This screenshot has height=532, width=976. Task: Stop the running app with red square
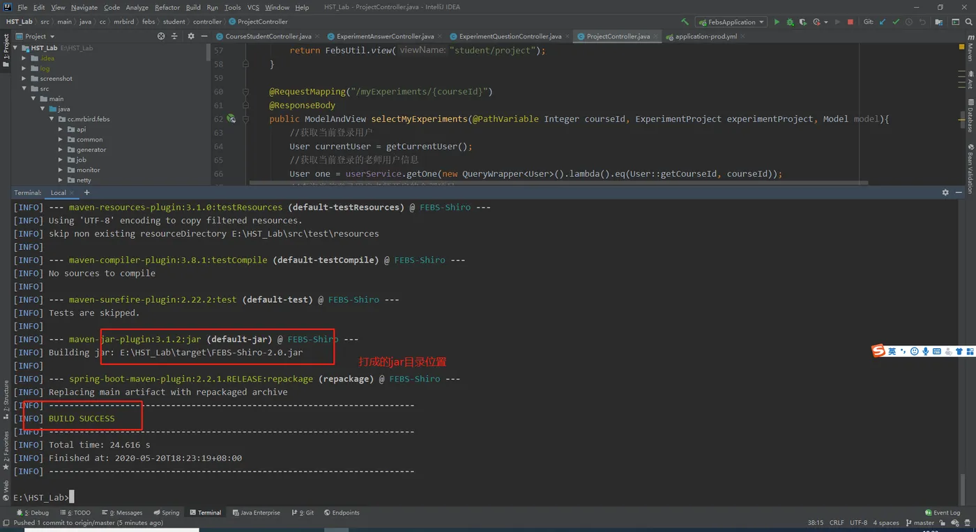coord(850,22)
